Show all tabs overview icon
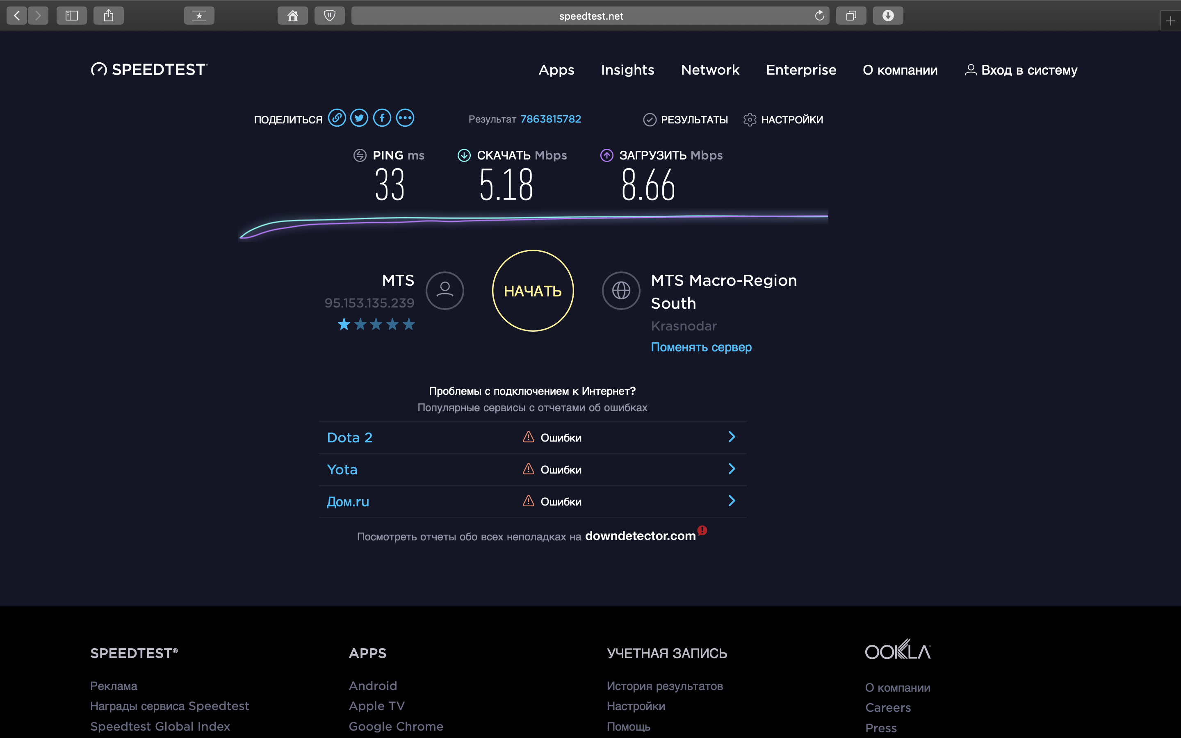Viewport: 1181px width, 738px height. pyautogui.click(x=851, y=16)
